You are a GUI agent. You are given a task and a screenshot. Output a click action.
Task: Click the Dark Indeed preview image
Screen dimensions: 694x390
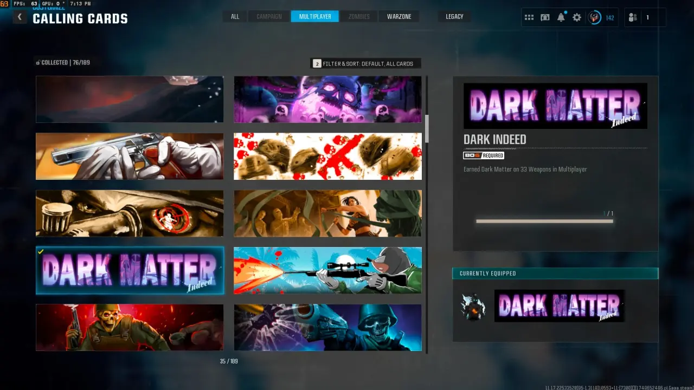point(555,106)
